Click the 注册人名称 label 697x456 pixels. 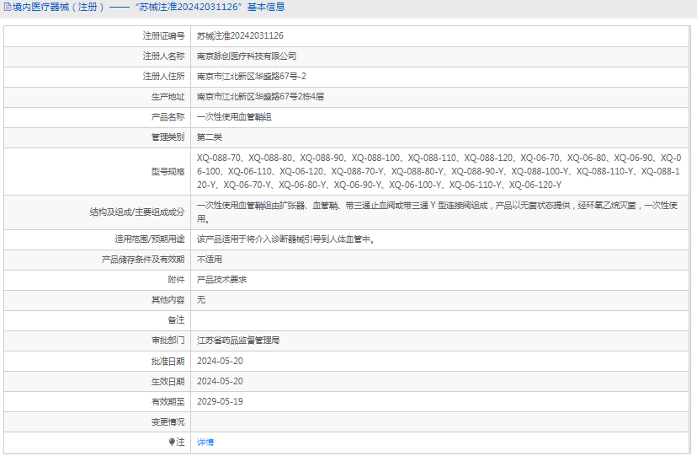[163, 56]
